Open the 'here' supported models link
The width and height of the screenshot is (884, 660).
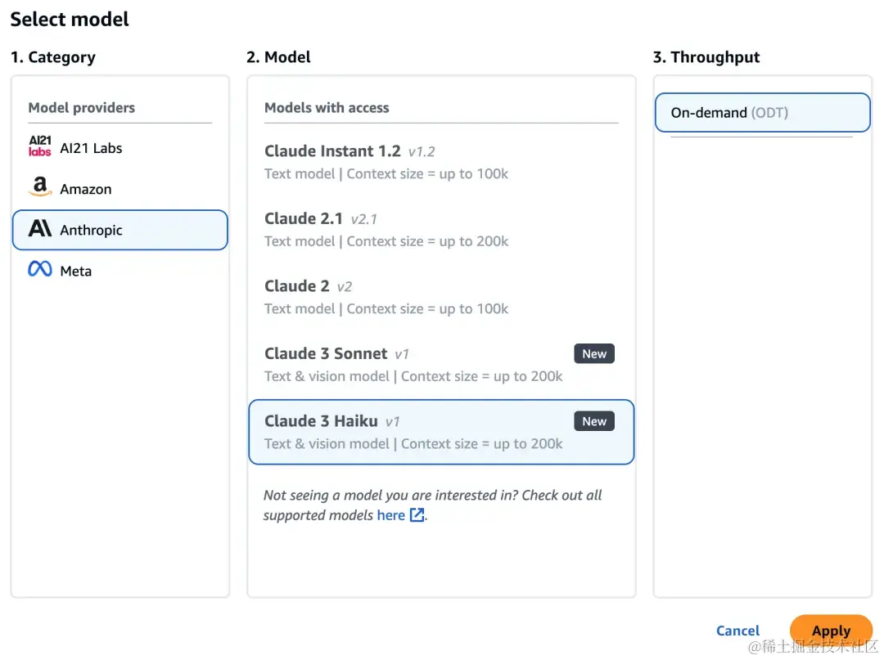click(390, 515)
